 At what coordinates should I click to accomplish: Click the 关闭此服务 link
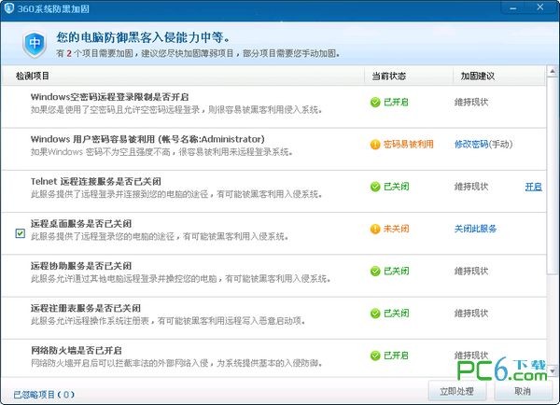475,229
